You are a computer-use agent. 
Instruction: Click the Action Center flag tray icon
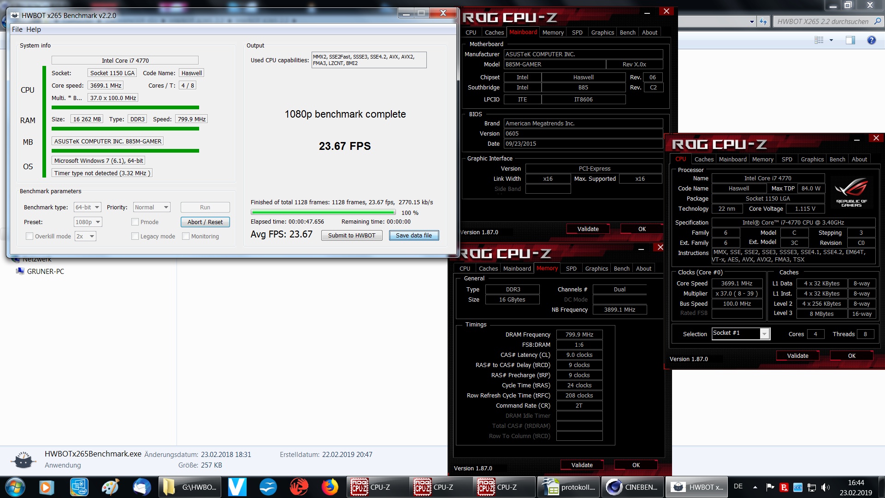tap(770, 487)
